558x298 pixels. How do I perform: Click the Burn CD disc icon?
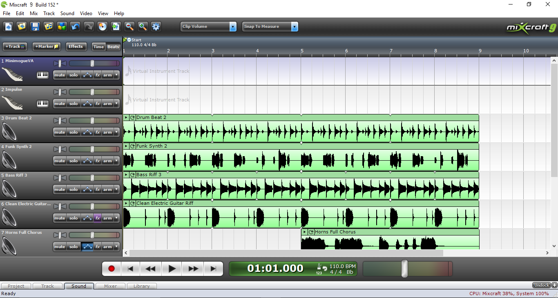click(102, 27)
